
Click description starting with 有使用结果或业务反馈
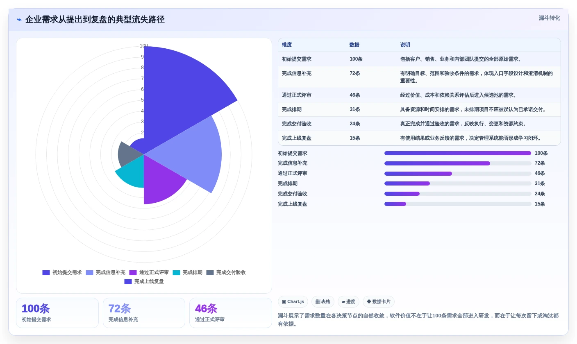pos(471,138)
